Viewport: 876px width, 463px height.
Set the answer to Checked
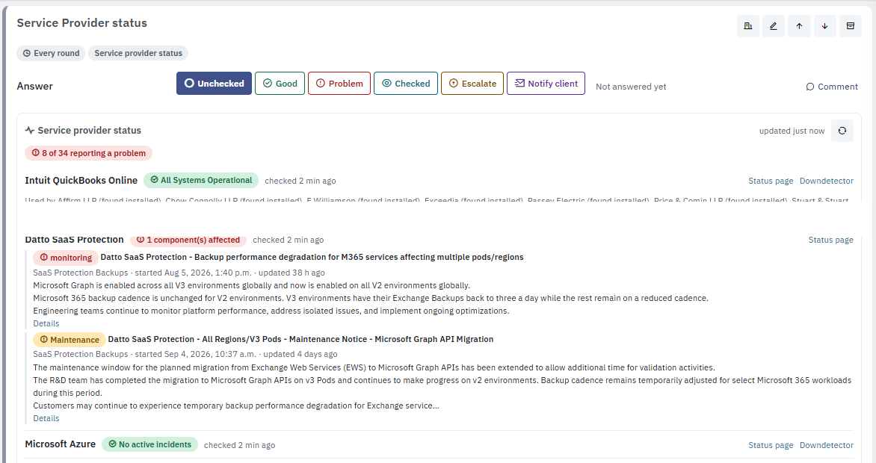click(406, 83)
